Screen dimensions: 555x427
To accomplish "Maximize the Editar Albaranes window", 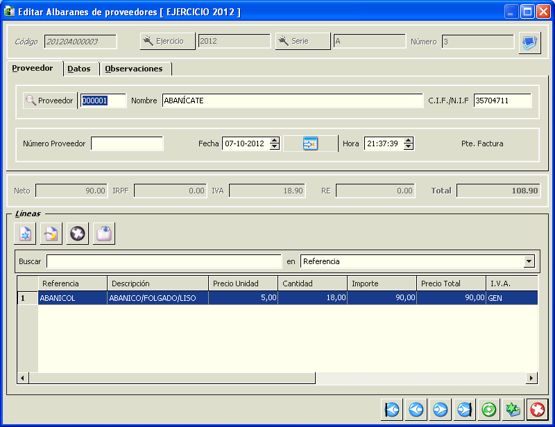I will (527, 12).
